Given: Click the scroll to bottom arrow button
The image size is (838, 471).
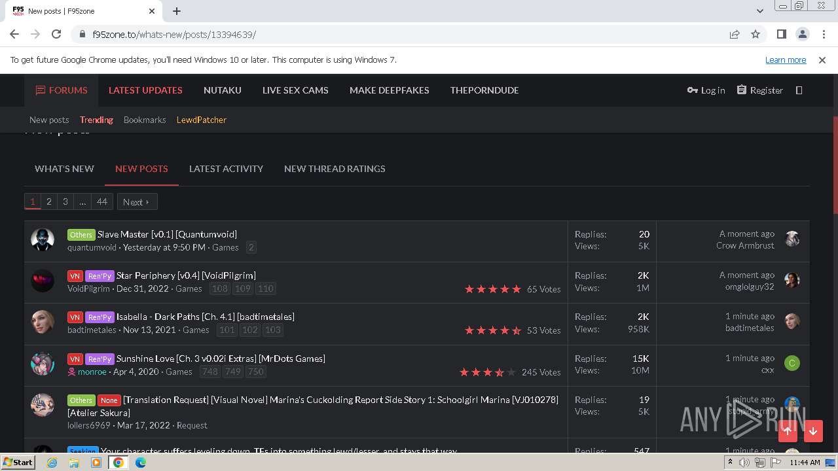Looking at the screenshot, I should [813, 430].
